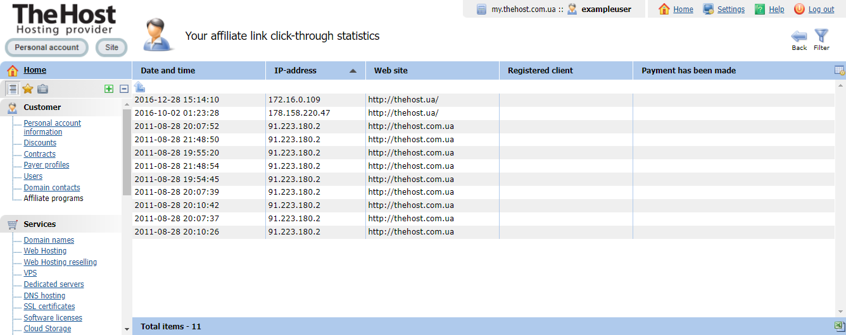
Task: Select row with IP 178.158.220.47
Action: pos(483,113)
